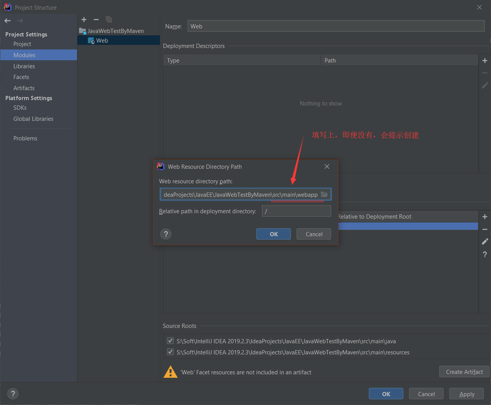
Task: Focus the relative path in deployment directory field
Action: coord(296,211)
